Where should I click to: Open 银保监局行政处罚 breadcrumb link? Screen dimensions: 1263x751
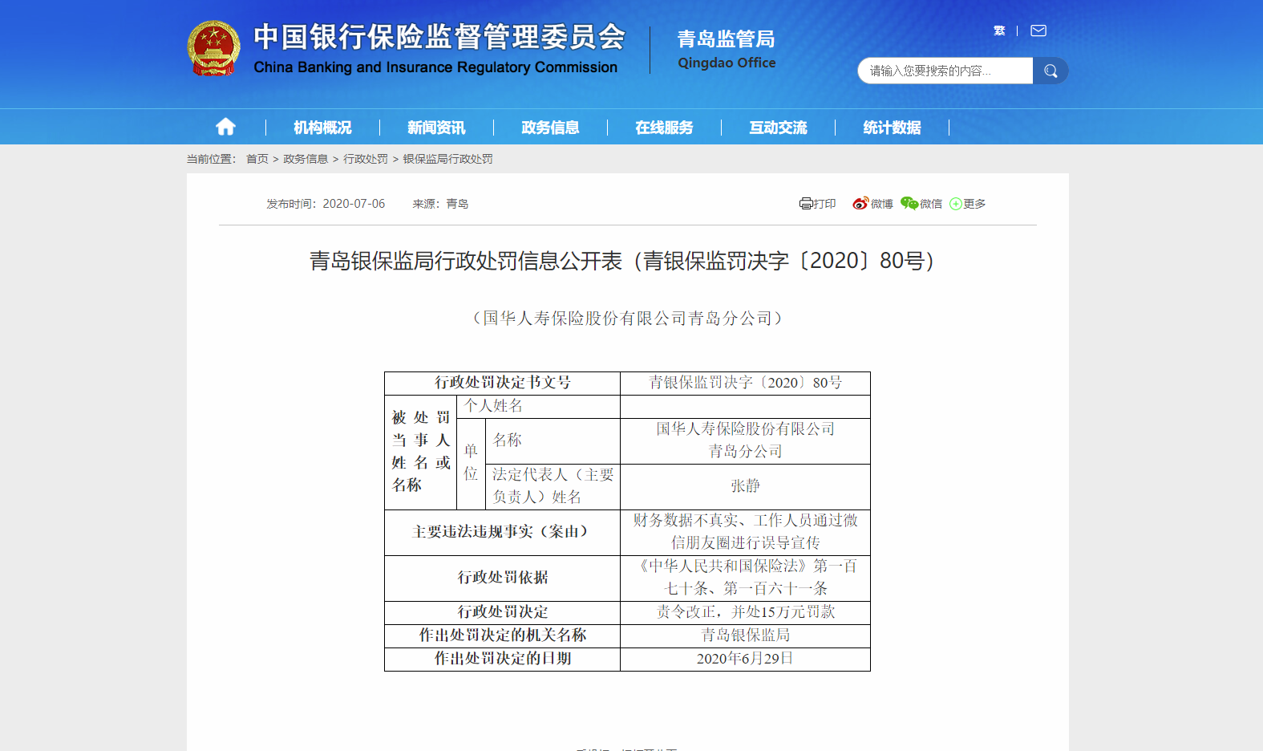447,159
